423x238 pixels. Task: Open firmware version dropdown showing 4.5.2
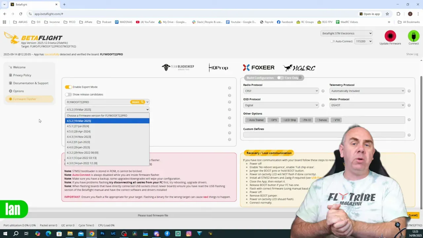(107, 109)
